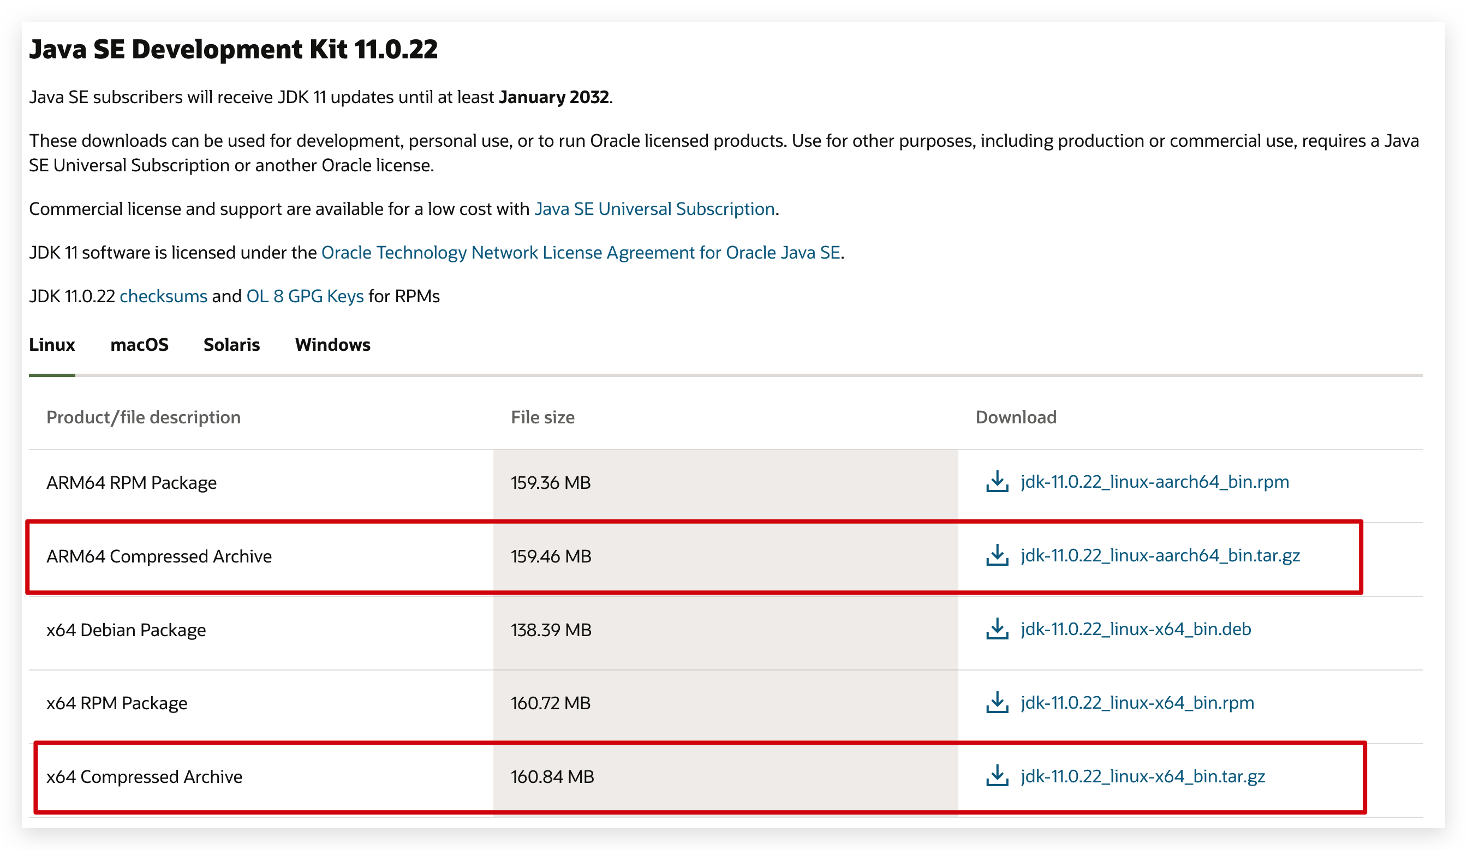
Task: Select 'x64 RPM Package' description text
Action: pyautogui.click(x=117, y=703)
